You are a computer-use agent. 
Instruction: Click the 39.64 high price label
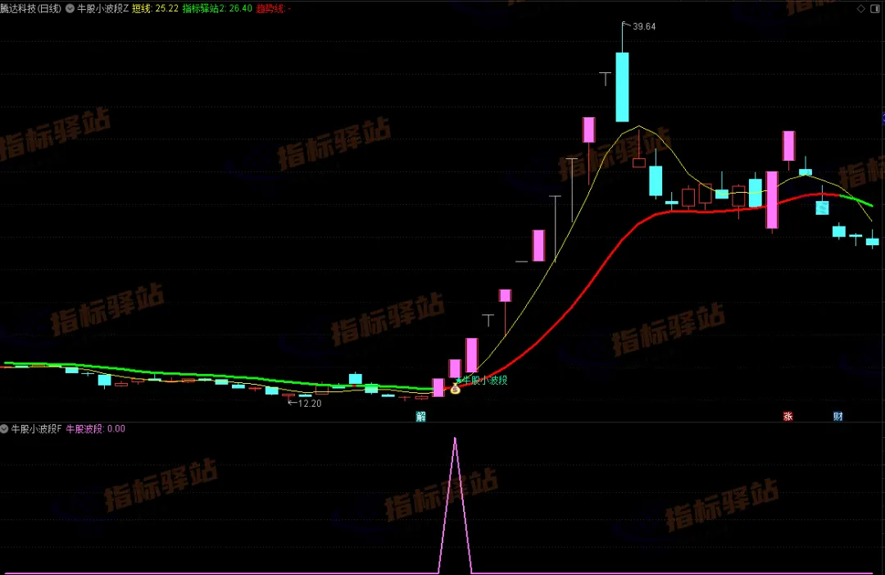[x=644, y=26]
